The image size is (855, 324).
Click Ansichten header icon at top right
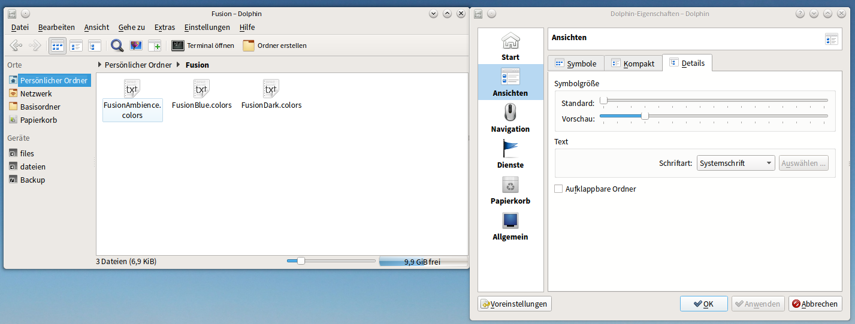tap(831, 39)
